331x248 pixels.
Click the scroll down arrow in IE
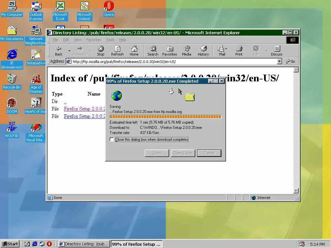tap(296, 191)
